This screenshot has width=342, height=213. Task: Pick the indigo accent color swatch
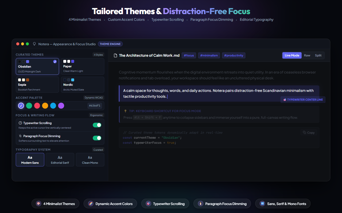point(21,106)
